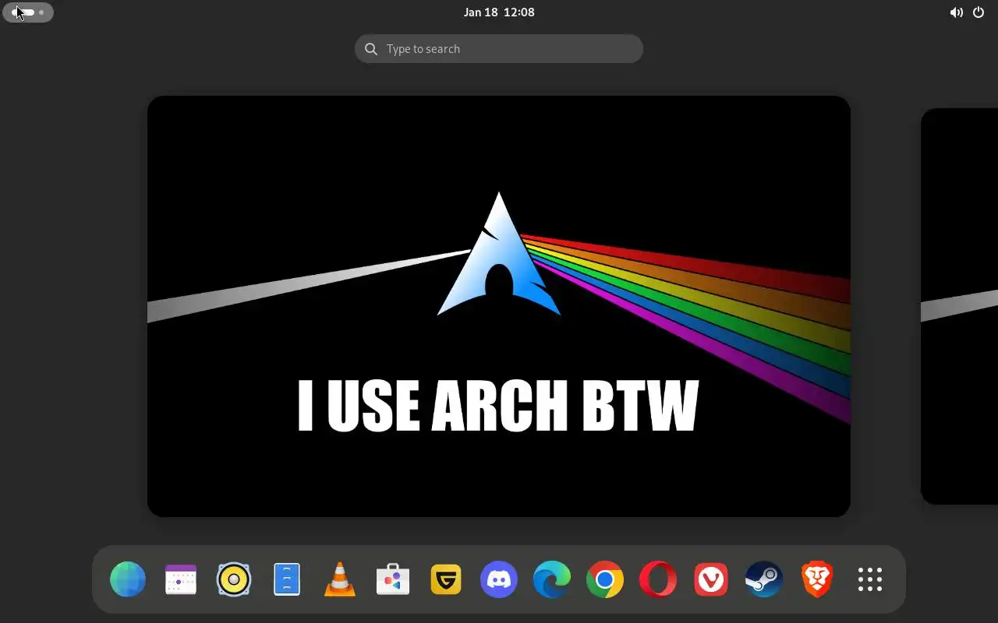The height and width of the screenshot is (623, 998).
Task: Switch to the adjacent workspace on the right
Action: tap(960, 306)
